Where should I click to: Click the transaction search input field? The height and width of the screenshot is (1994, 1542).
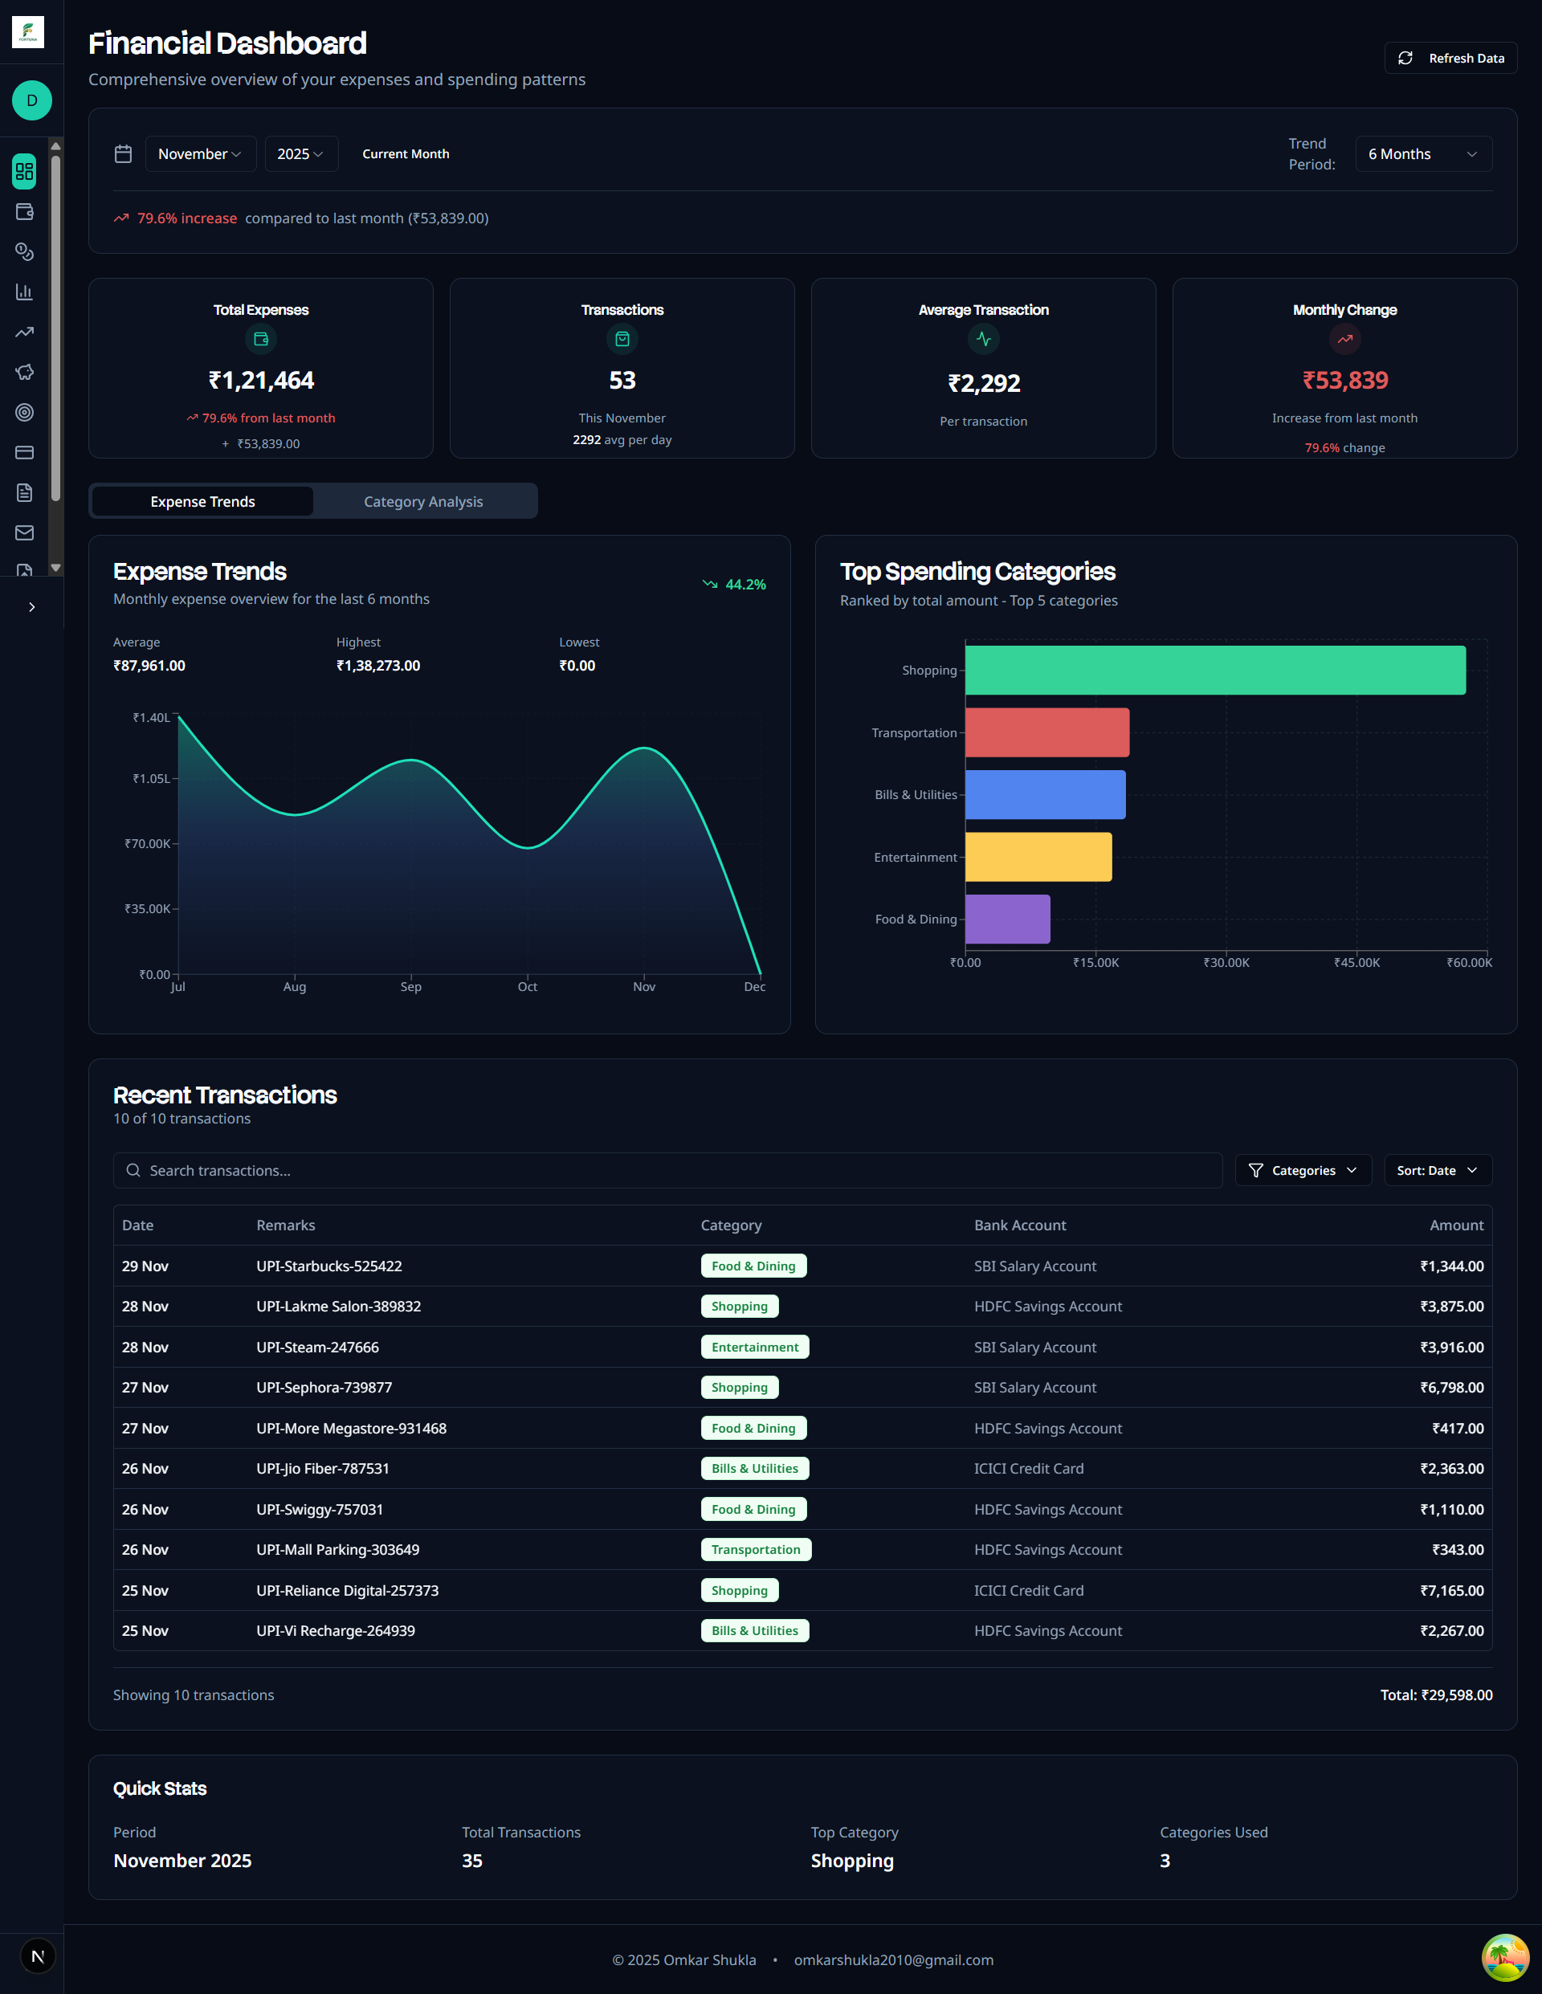click(x=667, y=1169)
